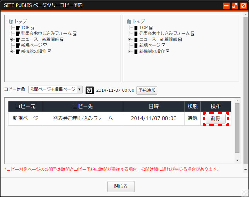249x197 pixels.
Task: Click reservation list scroll down arrow
Action: click(x=237, y=161)
